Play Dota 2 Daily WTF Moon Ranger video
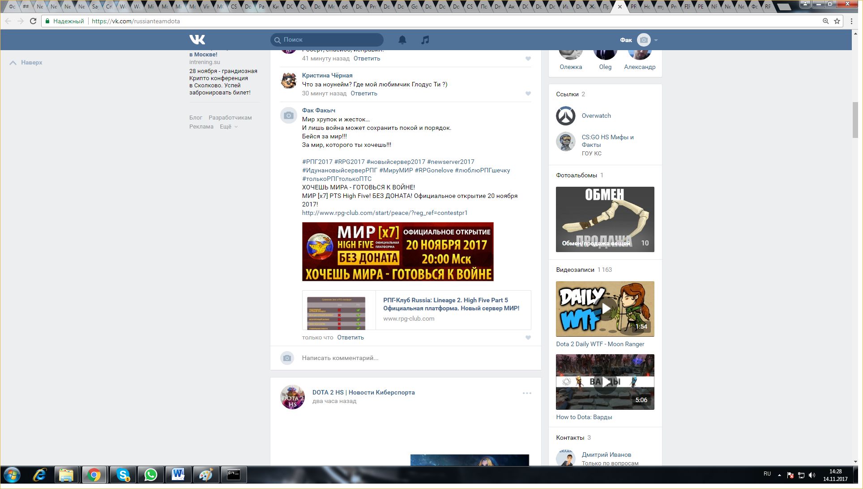The height and width of the screenshot is (489, 863). [x=605, y=309]
